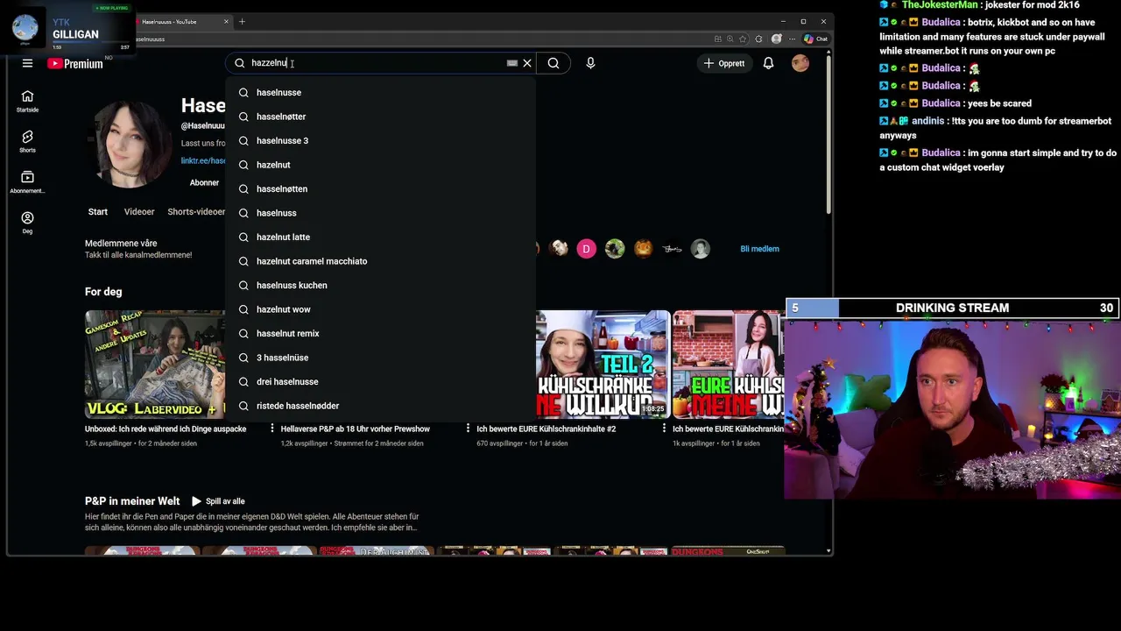Screen dimensions: 1121x631
Task: Choose suggestion "ristede hasselnødder"
Action: tap(380, 406)
